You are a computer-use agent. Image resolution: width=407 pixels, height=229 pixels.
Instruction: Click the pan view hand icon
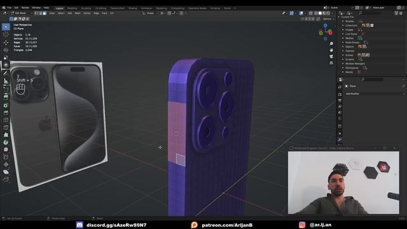coord(331,50)
